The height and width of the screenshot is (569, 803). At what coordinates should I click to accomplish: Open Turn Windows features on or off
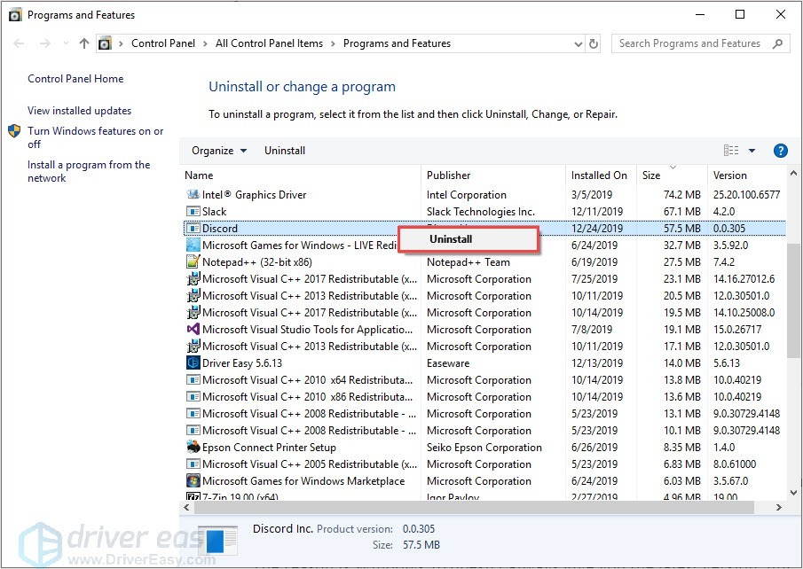click(x=95, y=137)
